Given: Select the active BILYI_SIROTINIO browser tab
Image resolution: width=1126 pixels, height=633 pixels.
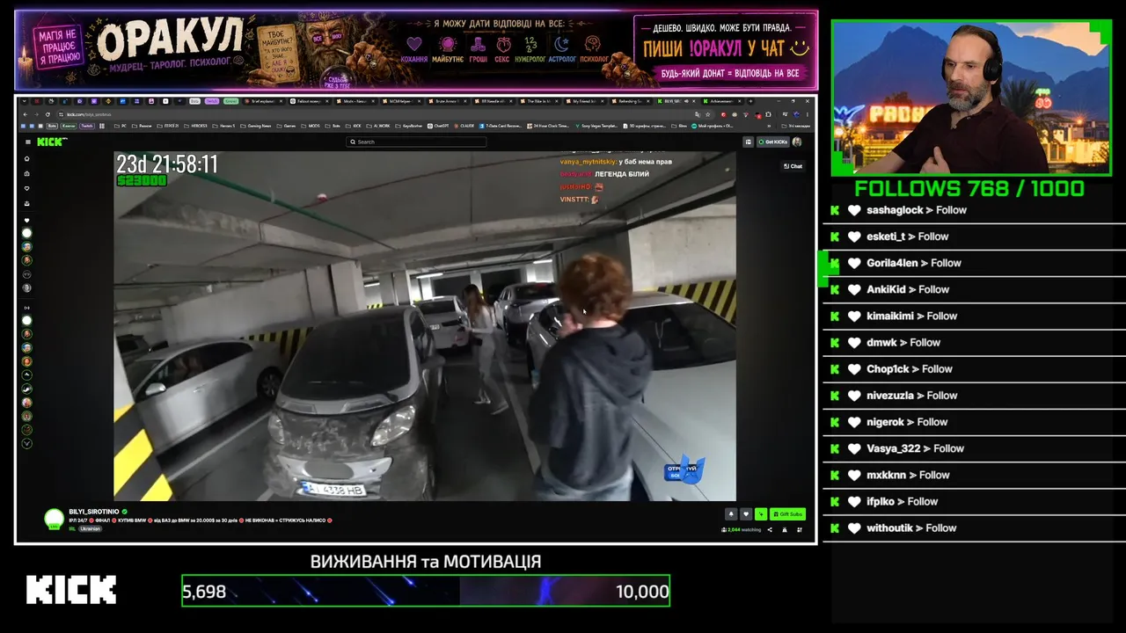Looking at the screenshot, I should click(x=677, y=101).
